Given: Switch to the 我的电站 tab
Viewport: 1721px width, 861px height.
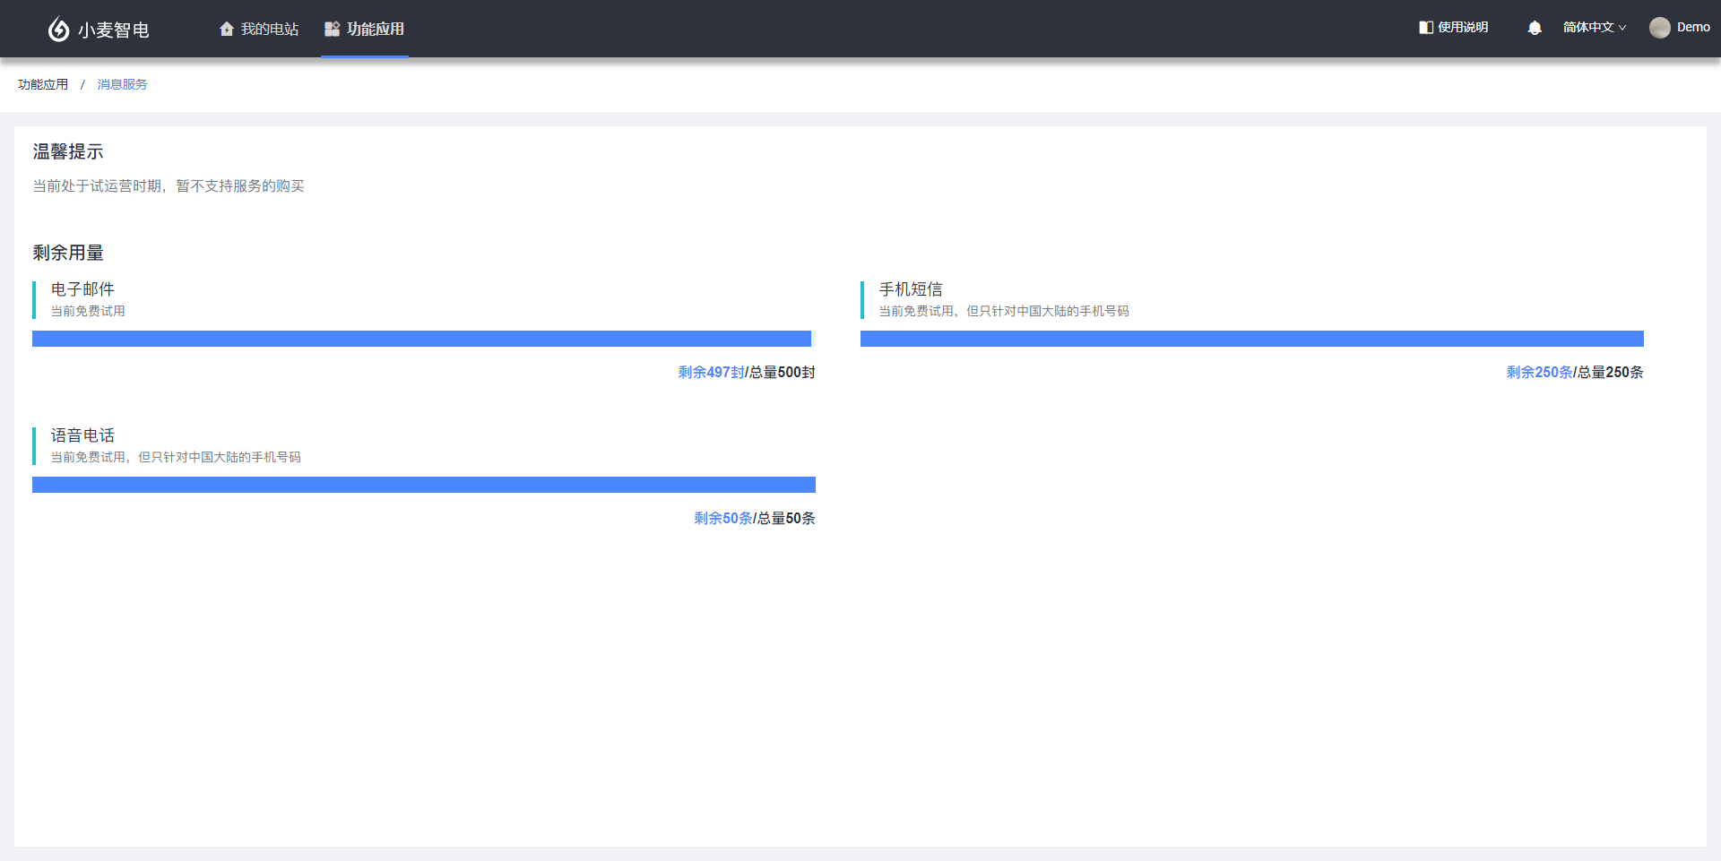Looking at the screenshot, I should (269, 29).
